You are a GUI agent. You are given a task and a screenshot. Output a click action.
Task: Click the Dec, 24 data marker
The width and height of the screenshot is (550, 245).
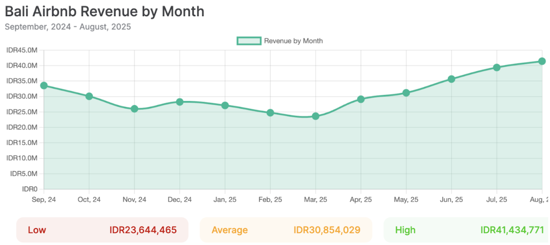[x=180, y=102]
